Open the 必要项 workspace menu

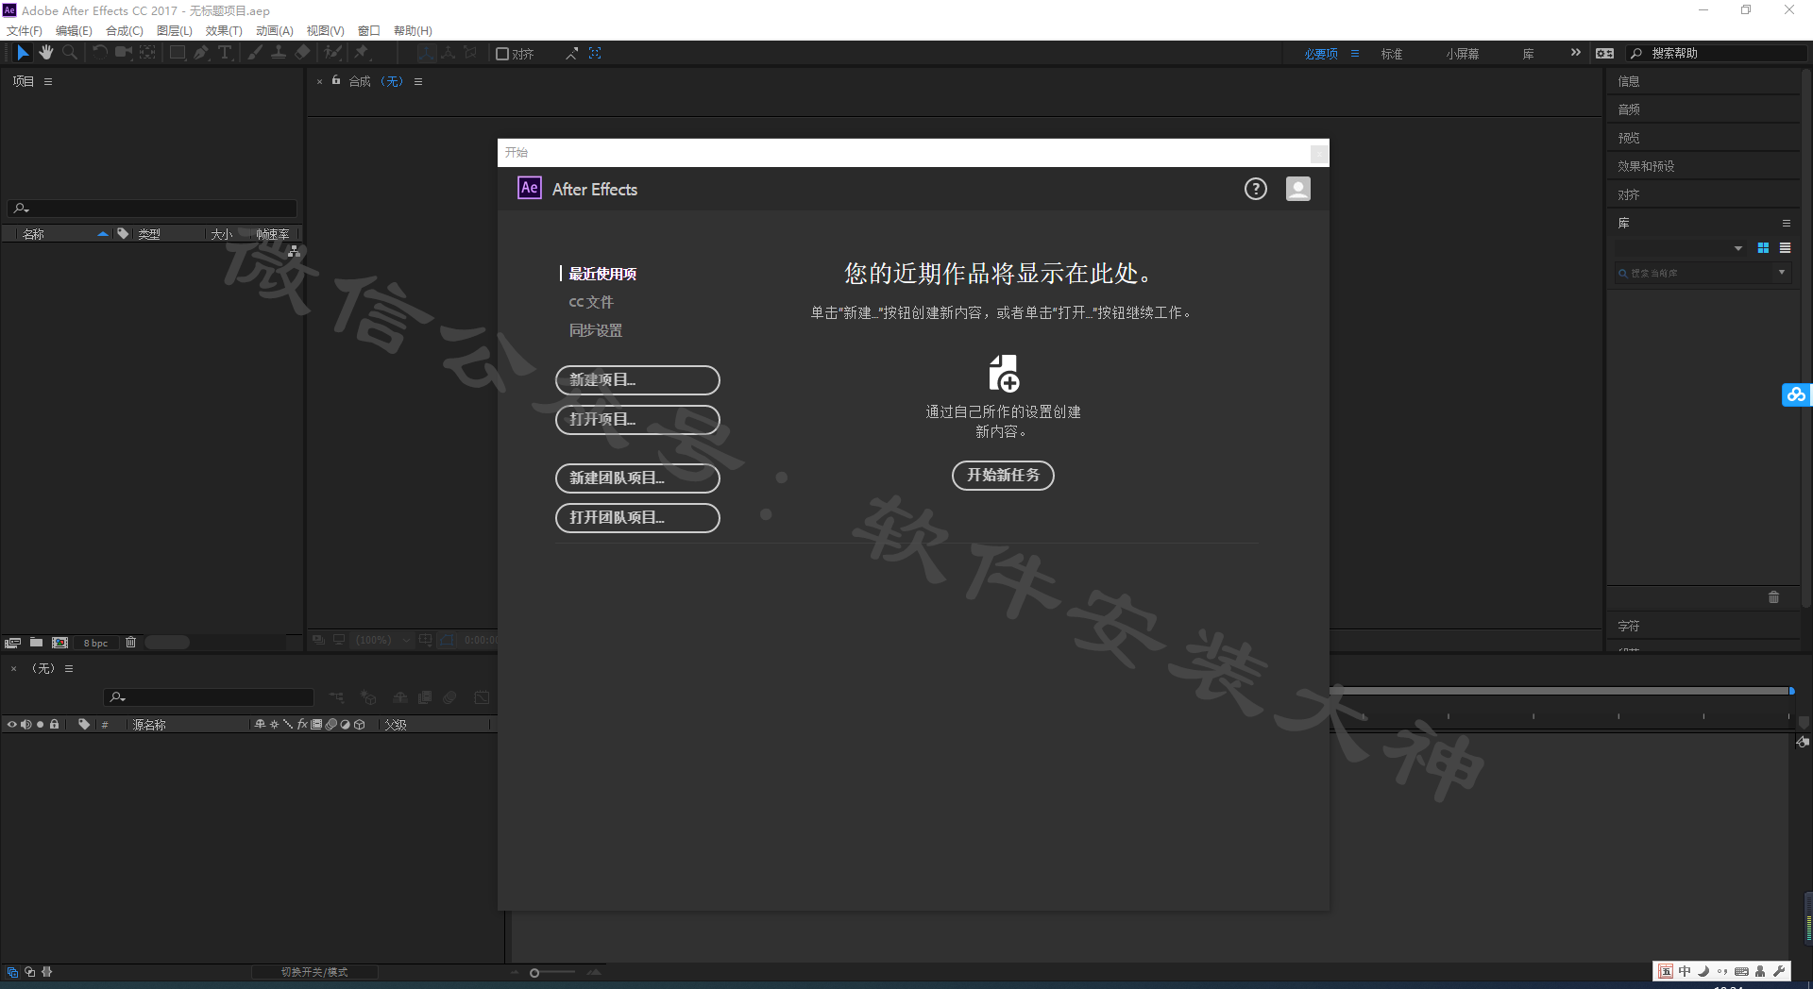(1355, 54)
